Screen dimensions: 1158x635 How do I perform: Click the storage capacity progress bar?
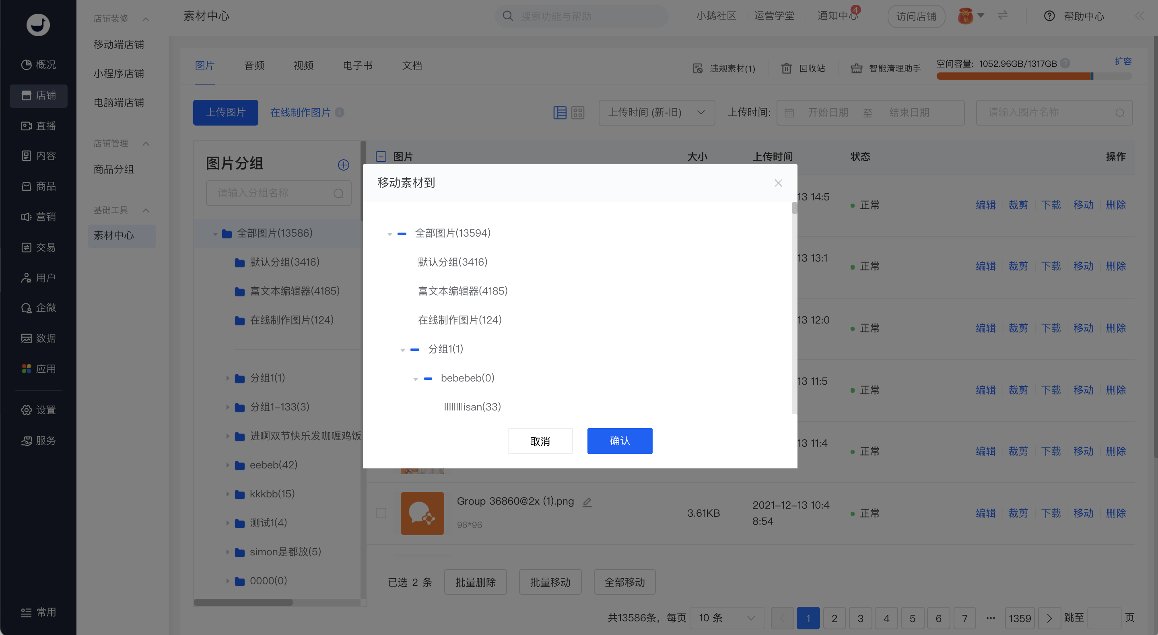click(x=1034, y=76)
